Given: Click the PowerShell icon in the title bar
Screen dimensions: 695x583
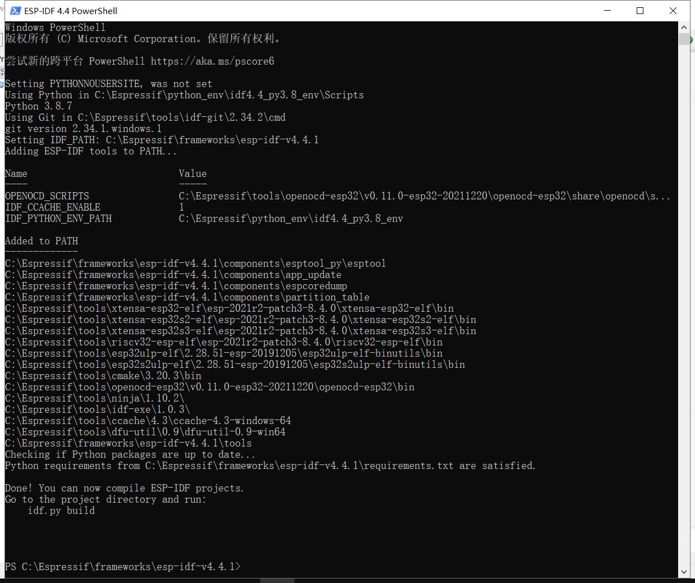Looking at the screenshot, I should tap(15, 11).
